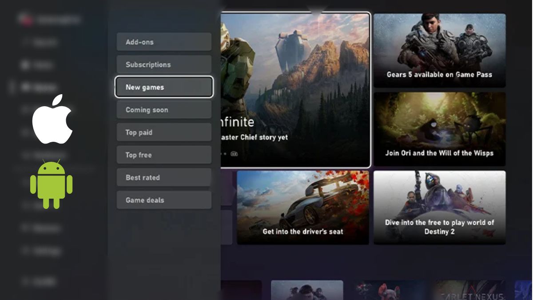Open the Gears 5 Game Pass tile

(439, 50)
